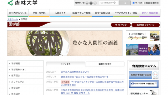Open the 海外研修プログラム banner
Image resolution: width=168 pixels, height=95 pixels.
click(x=143, y=50)
